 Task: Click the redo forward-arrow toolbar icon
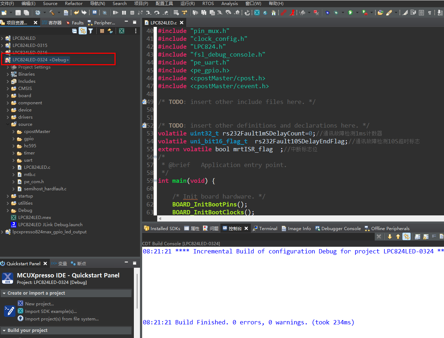pyautogui.click(x=84, y=13)
